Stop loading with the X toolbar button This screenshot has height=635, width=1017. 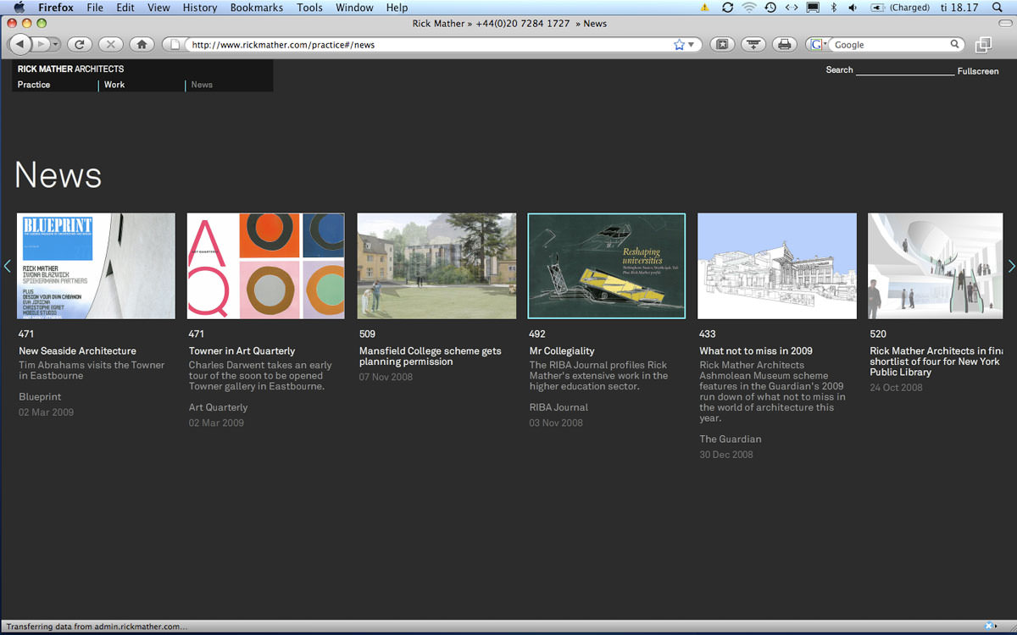[x=111, y=44]
